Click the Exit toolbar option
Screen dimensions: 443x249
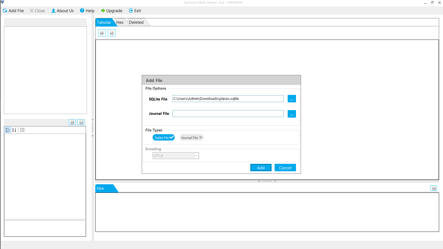135,11
